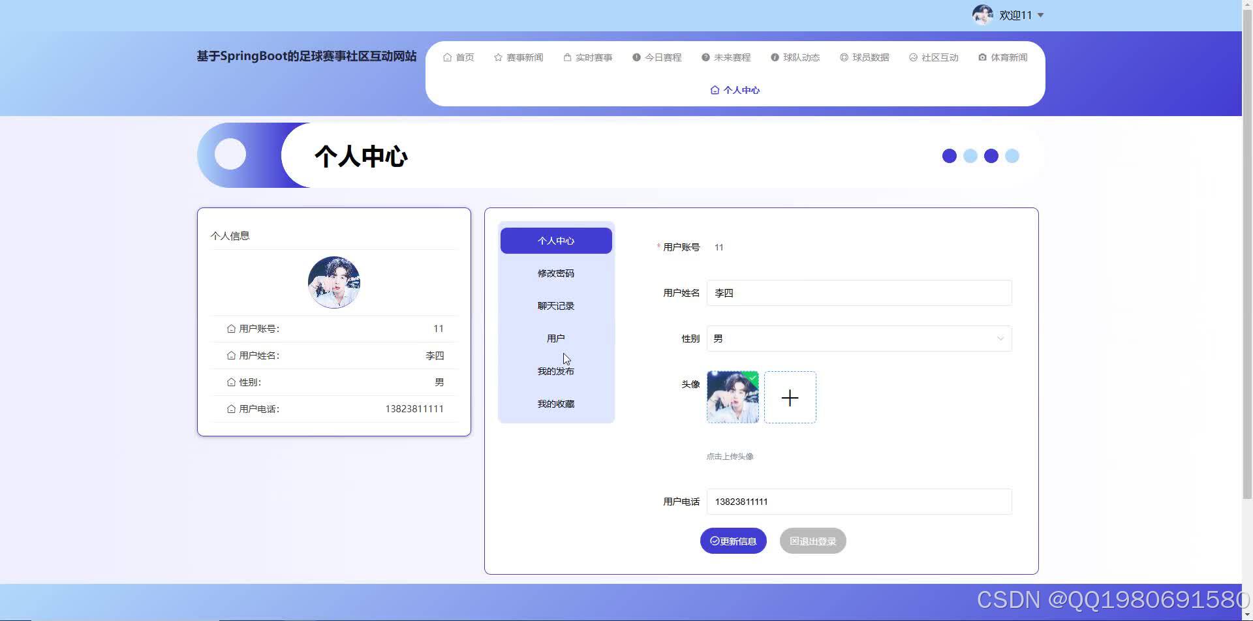The width and height of the screenshot is (1253, 621).
Task: Expand the 性别 gender selector
Action: (1000, 338)
